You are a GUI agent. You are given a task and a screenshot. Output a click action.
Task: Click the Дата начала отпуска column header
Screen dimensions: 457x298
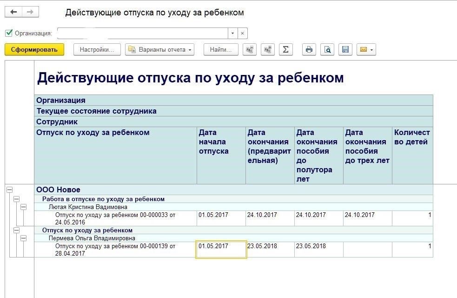pos(221,156)
